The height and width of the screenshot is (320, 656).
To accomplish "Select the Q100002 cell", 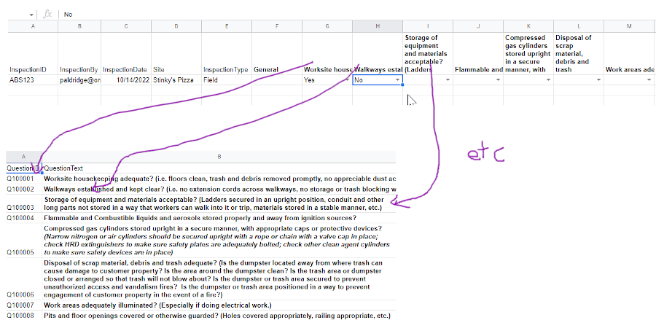I will (x=23, y=189).
